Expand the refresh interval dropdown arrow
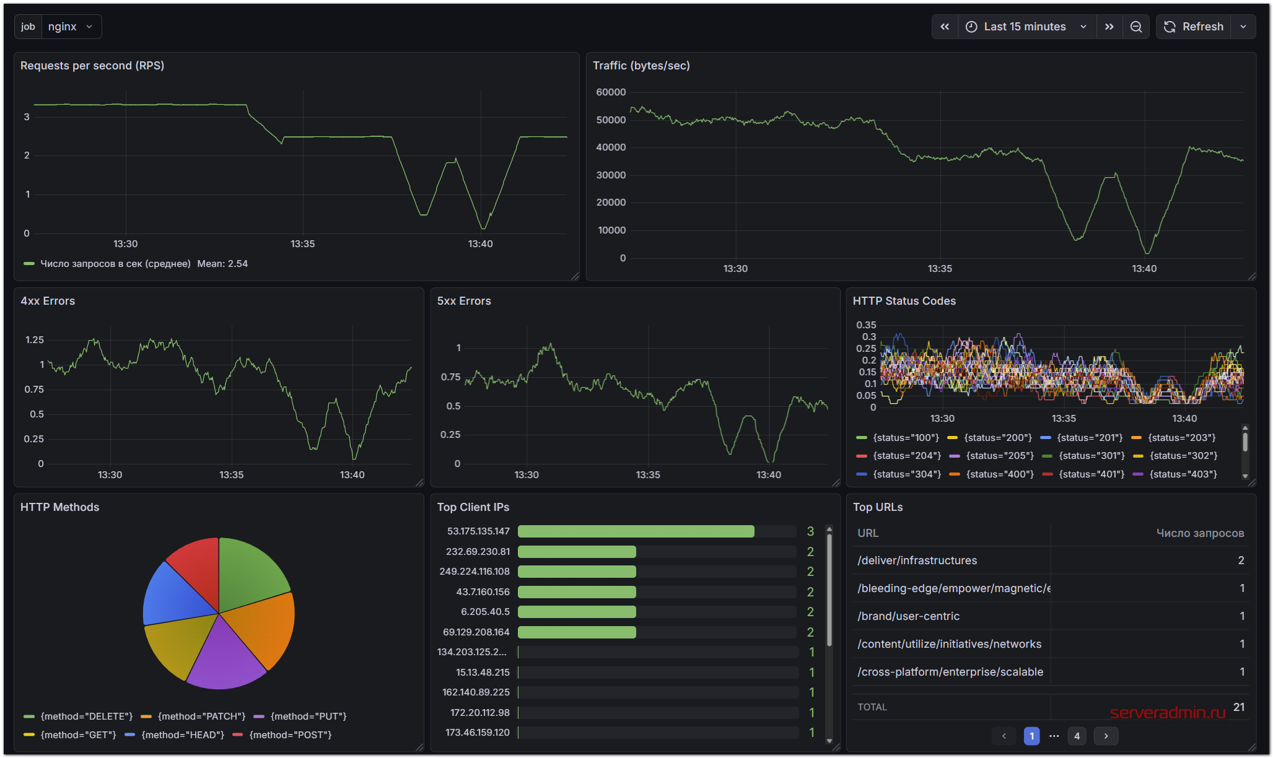 (1243, 27)
